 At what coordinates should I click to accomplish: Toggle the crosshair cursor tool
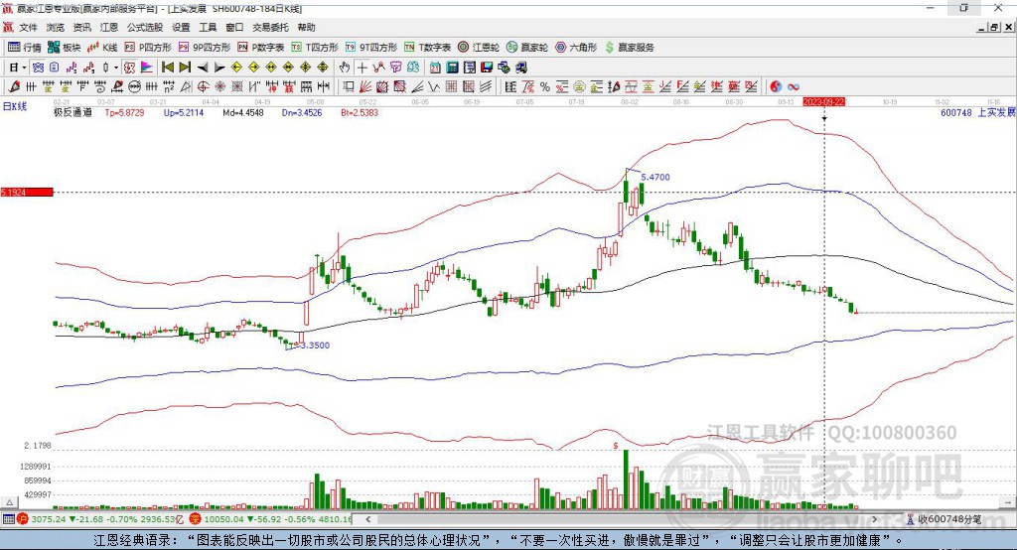(362, 68)
